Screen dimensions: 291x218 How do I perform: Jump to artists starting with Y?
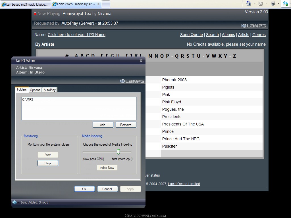point(225,56)
